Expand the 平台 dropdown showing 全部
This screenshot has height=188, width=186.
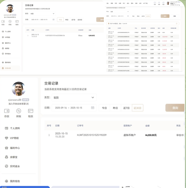(119, 12)
